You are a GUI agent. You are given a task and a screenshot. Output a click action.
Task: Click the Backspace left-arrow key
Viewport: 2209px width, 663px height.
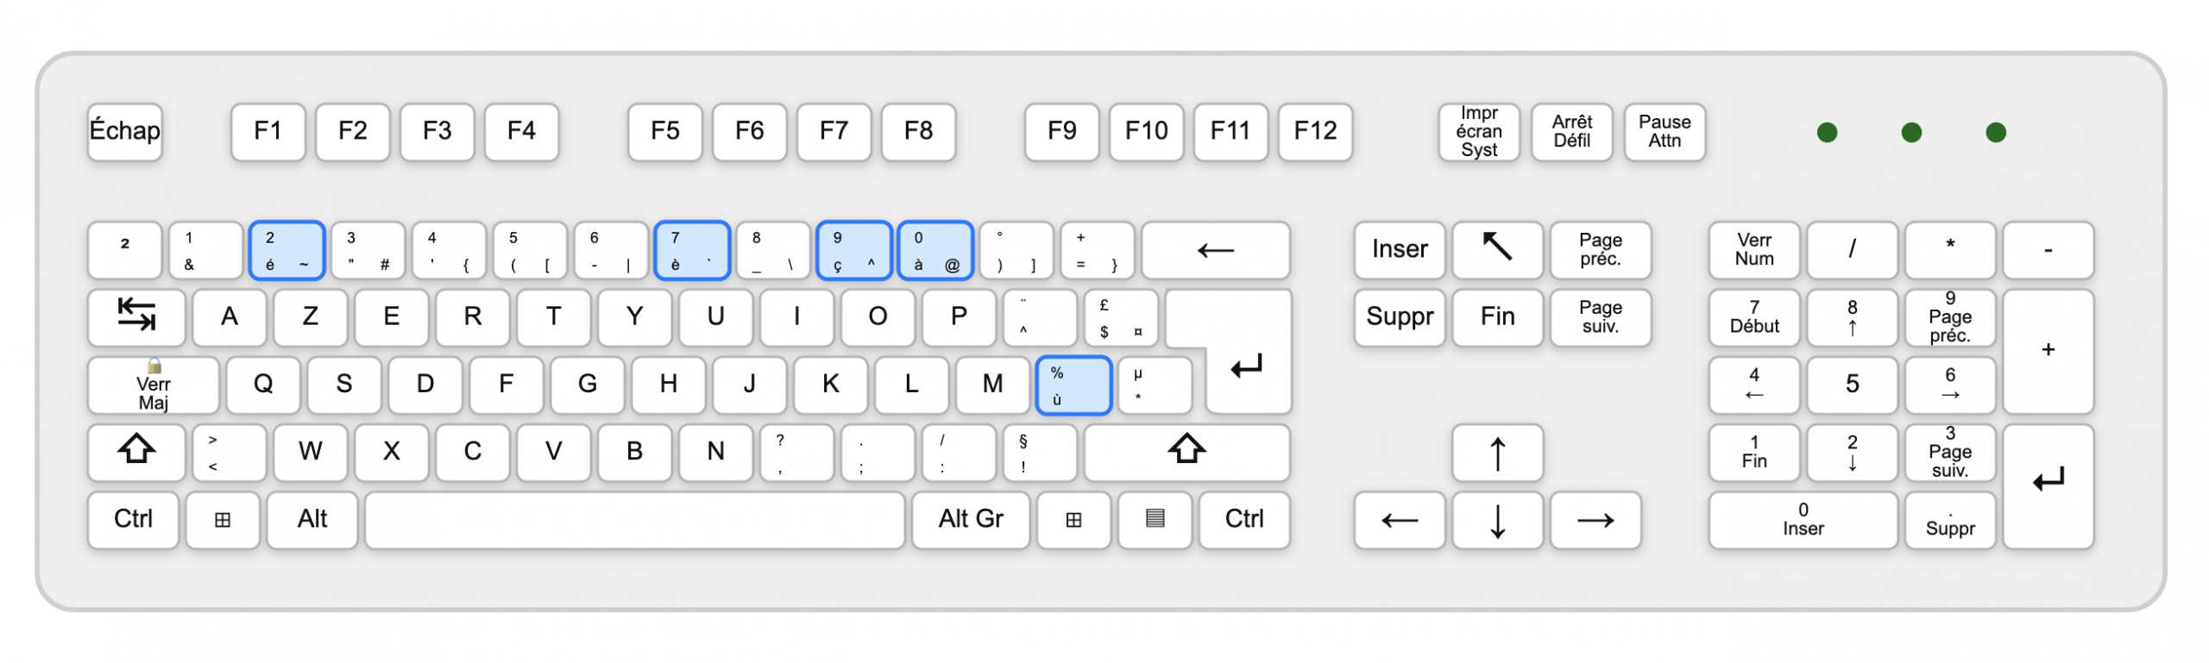click(1216, 249)
